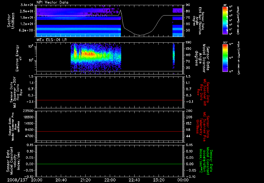
Task: Click the red "MU Scanner Pos Telemetry" label
Action: [203, 127]
